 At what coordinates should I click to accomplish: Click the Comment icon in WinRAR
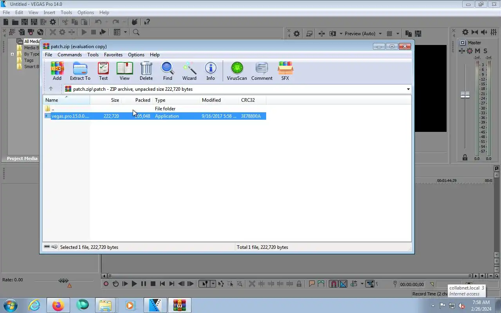[x=262, y=71]
